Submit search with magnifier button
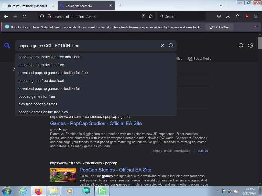Viewport: 262px width, 196px height. [x=171, y=46]
